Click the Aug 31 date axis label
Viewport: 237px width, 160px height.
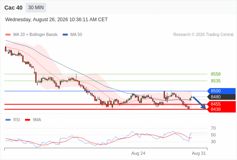click(x=199, y=153)
